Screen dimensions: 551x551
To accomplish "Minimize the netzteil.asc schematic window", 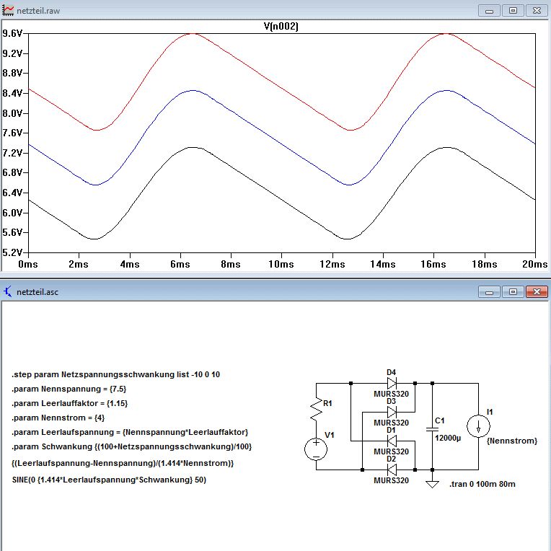I will 489,291.
